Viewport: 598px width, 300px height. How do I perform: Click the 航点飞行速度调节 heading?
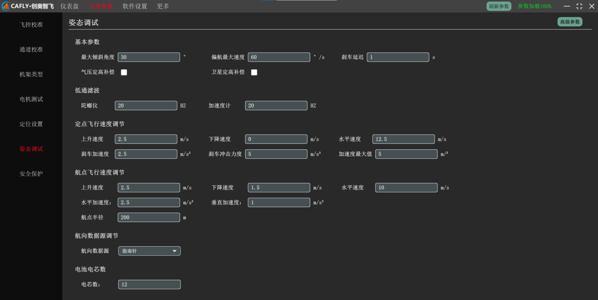[x=100, y=173]
